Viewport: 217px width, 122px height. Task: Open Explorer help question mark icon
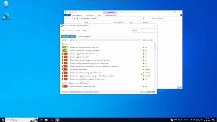click(x=181, y=15)
